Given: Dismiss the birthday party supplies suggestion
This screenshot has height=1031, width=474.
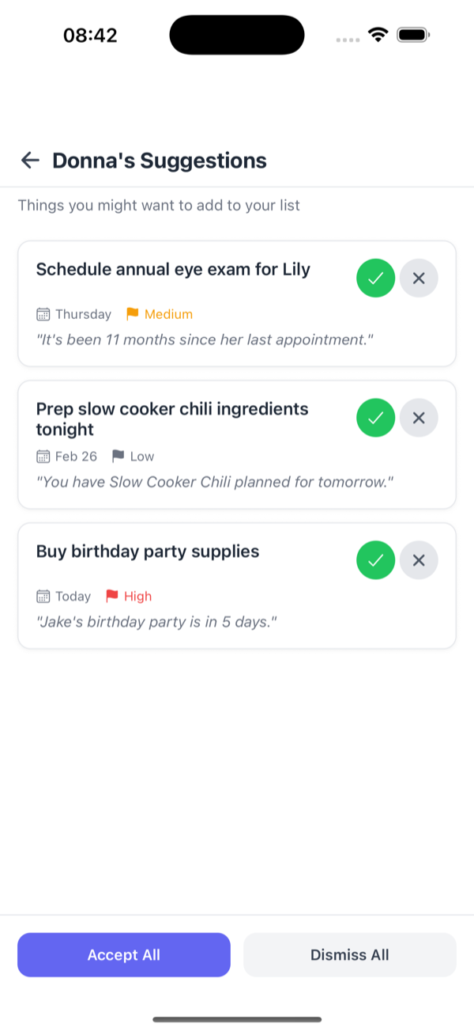Looking at the screenshot, I should click(419, 560).
